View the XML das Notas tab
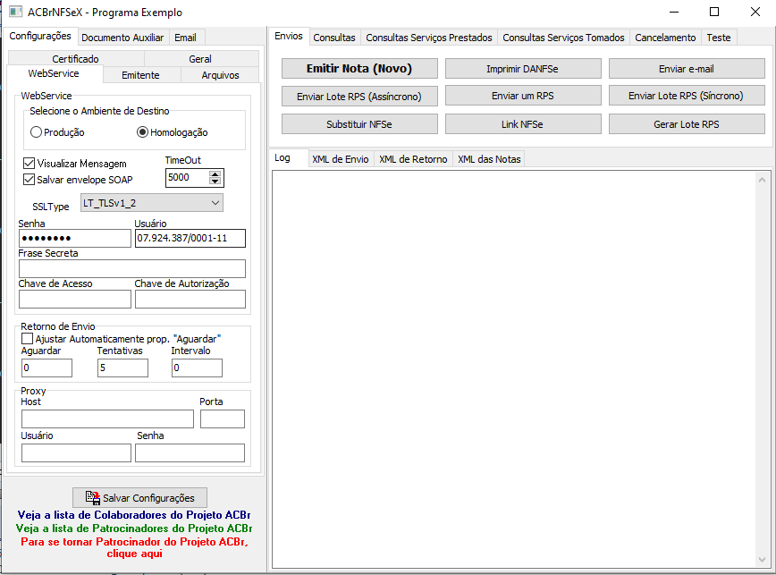This screenshot has width=776, height=575. coord(489,159)
